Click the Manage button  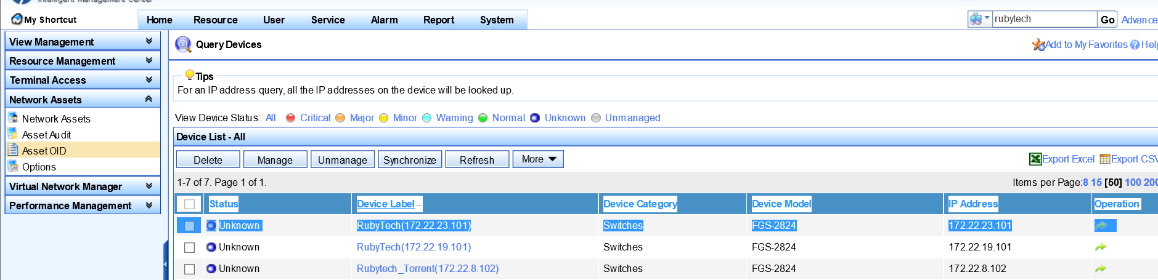point(275,159)
